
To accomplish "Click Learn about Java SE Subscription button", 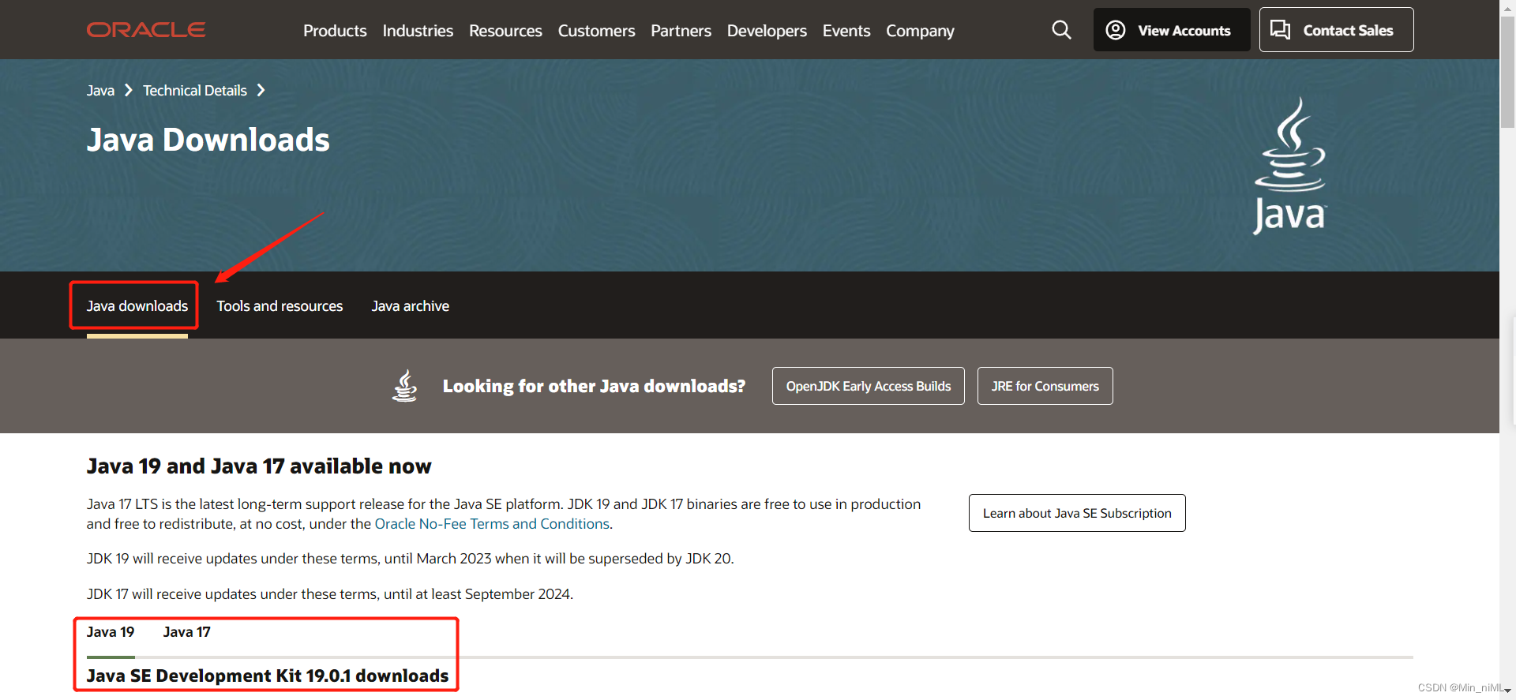I will pos(1077,513).
